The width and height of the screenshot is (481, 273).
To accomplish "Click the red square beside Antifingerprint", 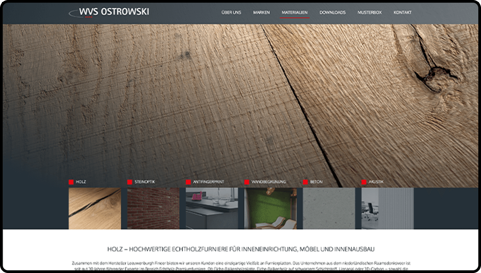I will point(188,182).
